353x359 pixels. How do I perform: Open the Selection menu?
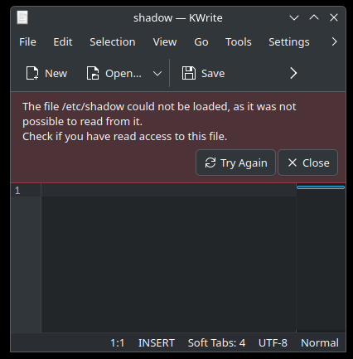[x=113, y=42]
